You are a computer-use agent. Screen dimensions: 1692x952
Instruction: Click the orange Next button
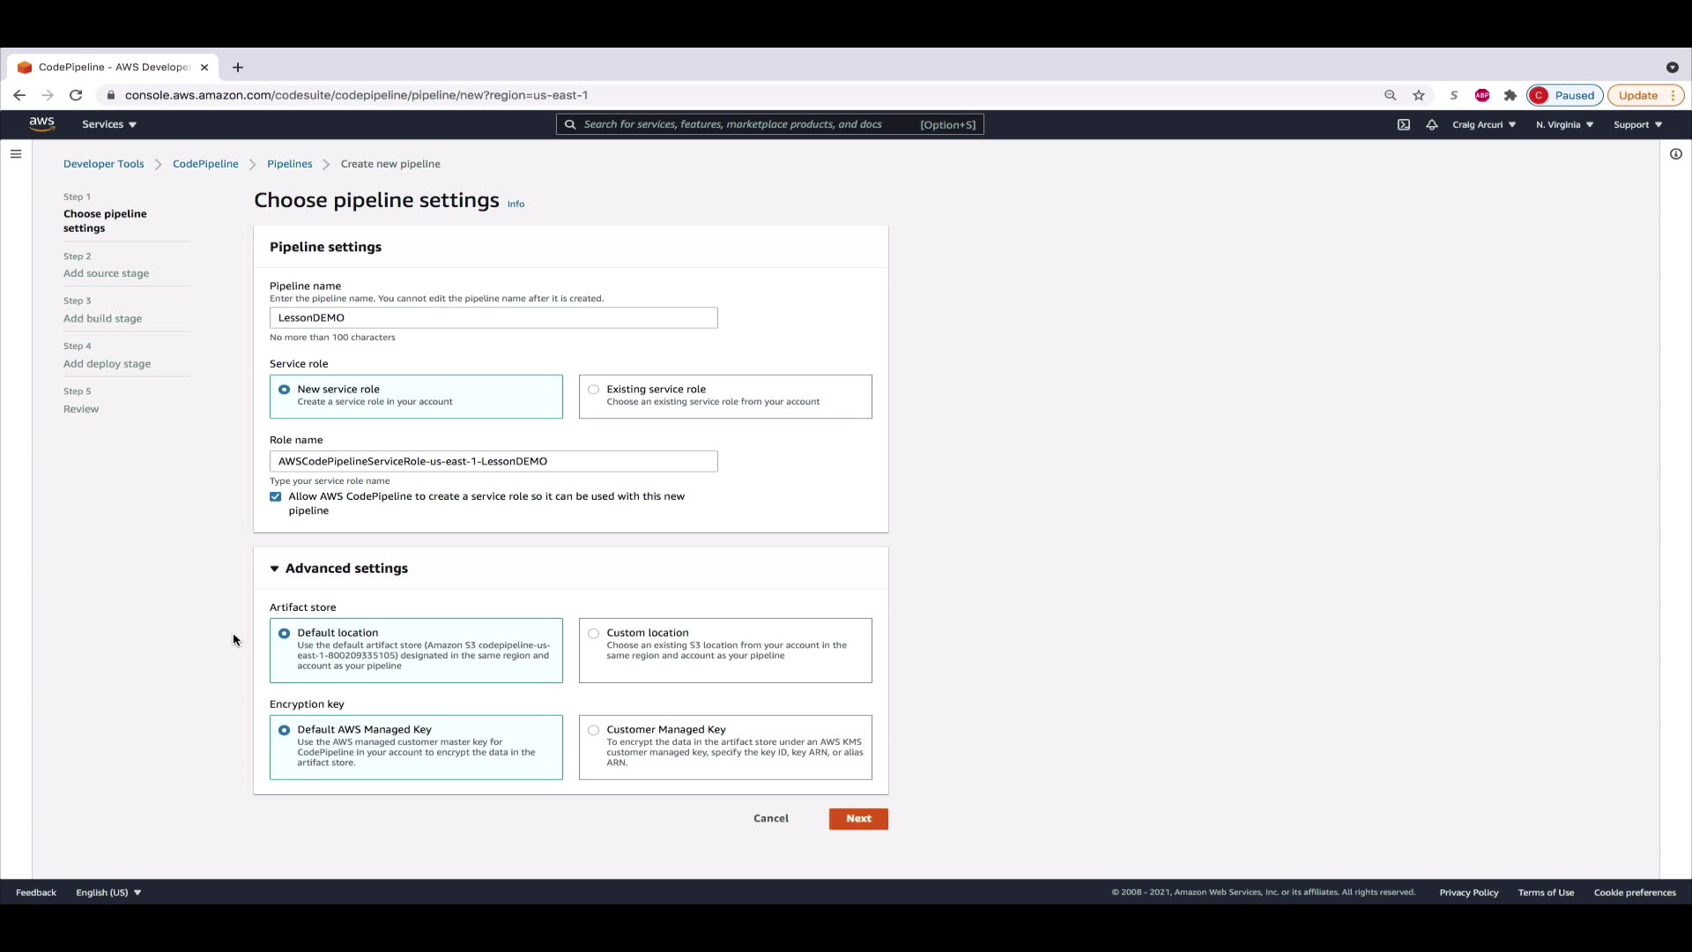pos(858,819)
